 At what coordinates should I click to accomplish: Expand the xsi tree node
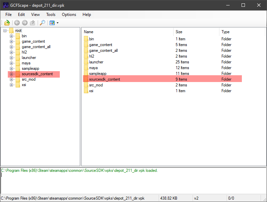pos(11,85)
